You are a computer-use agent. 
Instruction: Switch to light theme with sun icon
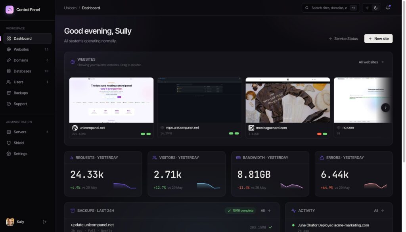pos(367,8)
